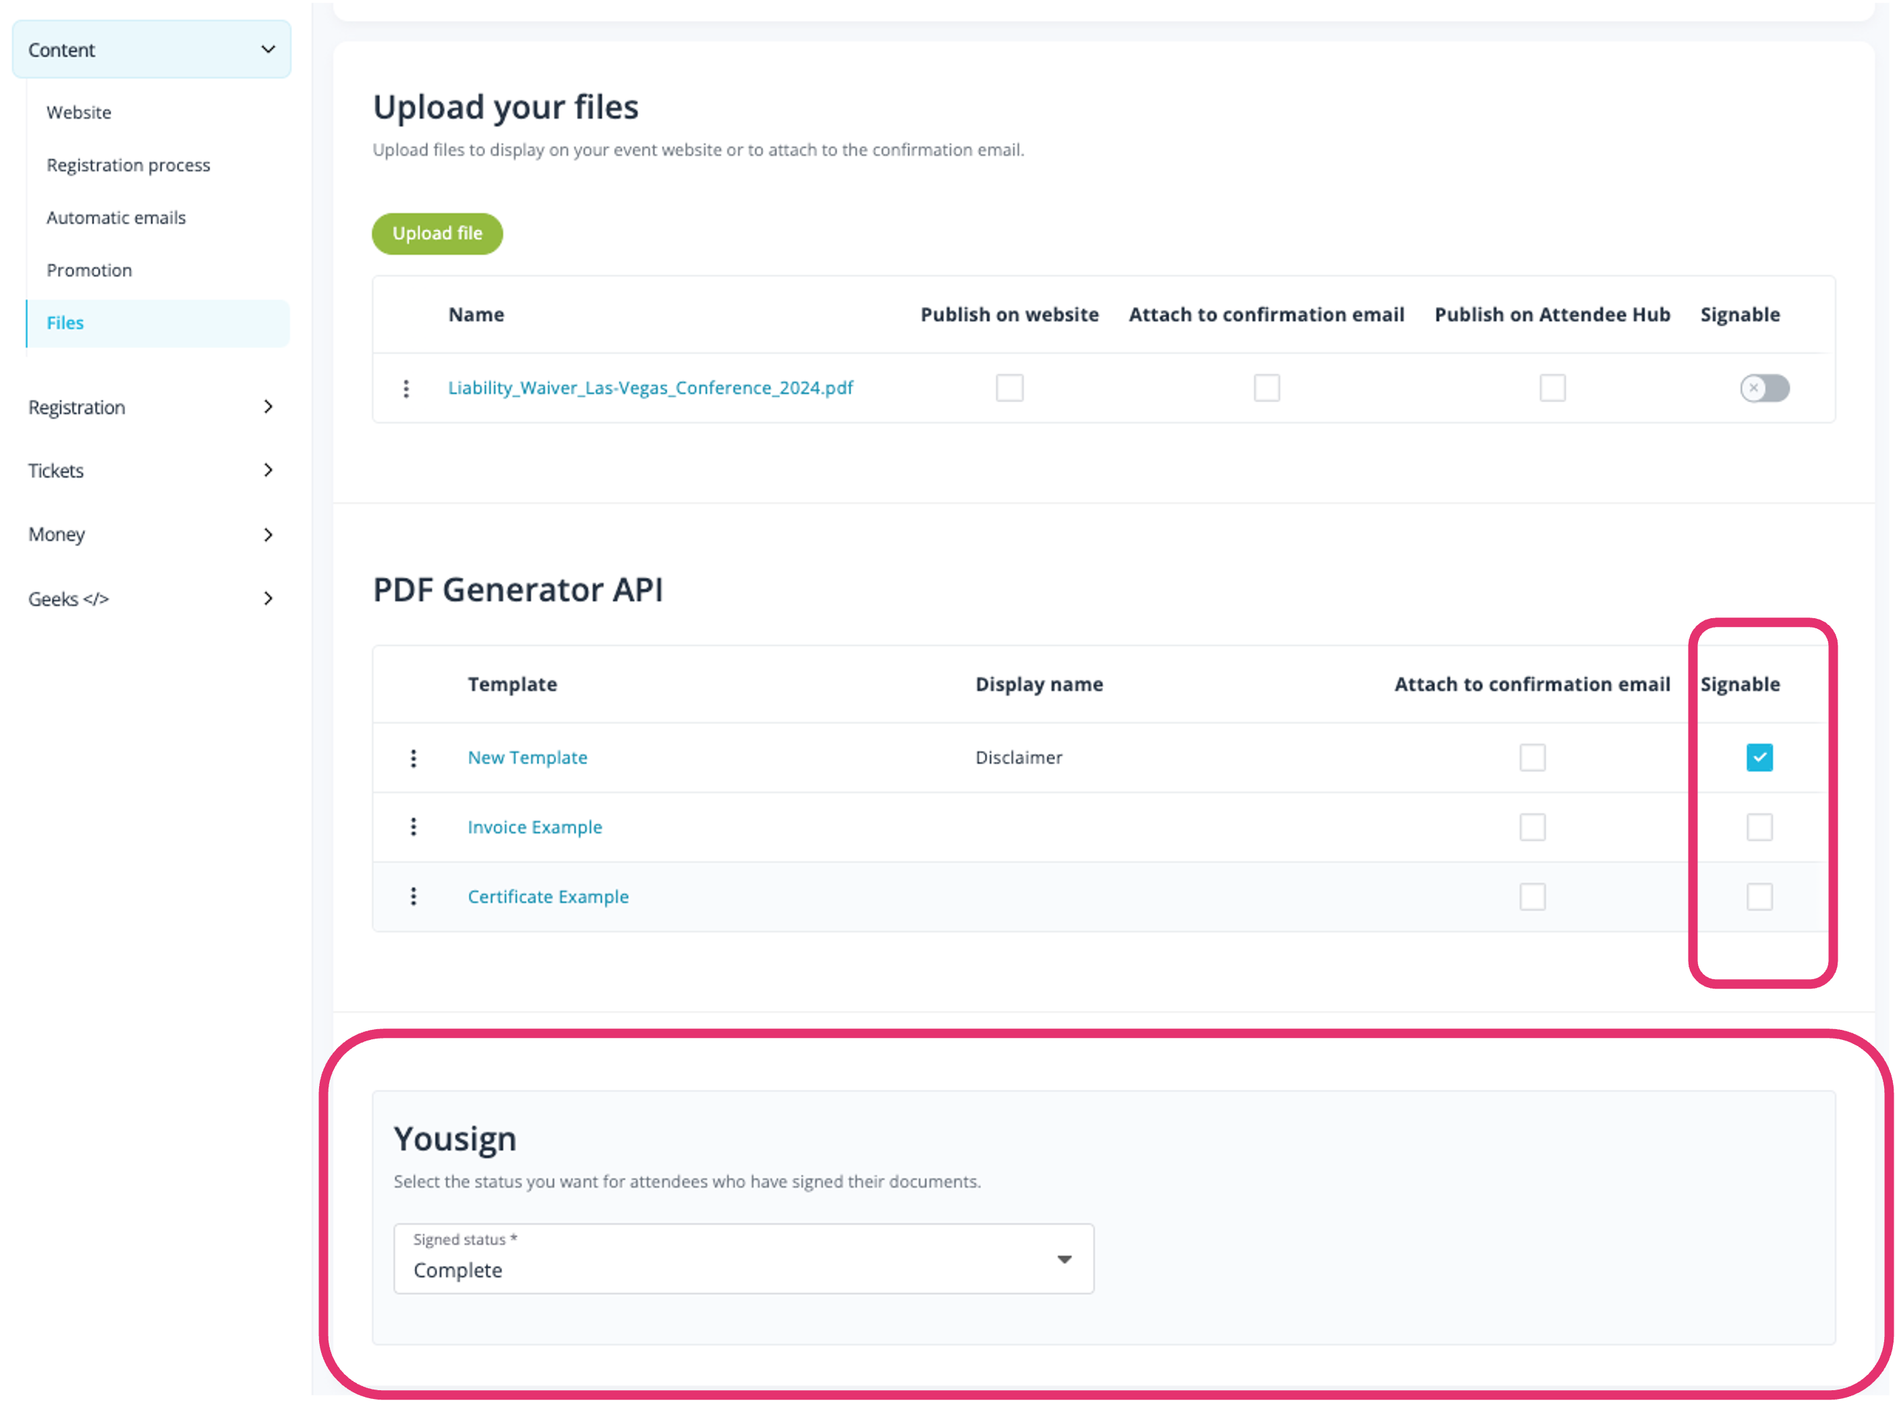This screenshot has width=1895, height=1401.
Task: Click the New Template link
Action: [527, 757]
